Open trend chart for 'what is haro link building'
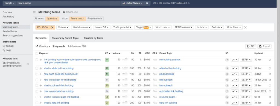The image size is (280, 106). point(235,103)
